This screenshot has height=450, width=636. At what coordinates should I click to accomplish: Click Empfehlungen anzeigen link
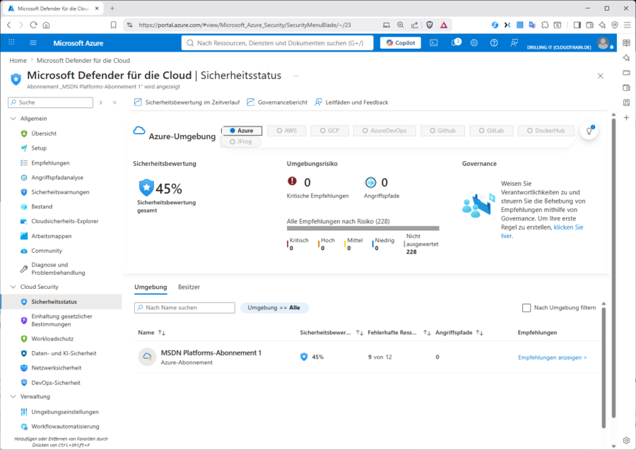pos(552,357)
